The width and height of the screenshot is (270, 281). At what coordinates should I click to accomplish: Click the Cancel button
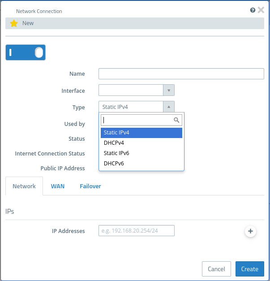pos(216,269)
